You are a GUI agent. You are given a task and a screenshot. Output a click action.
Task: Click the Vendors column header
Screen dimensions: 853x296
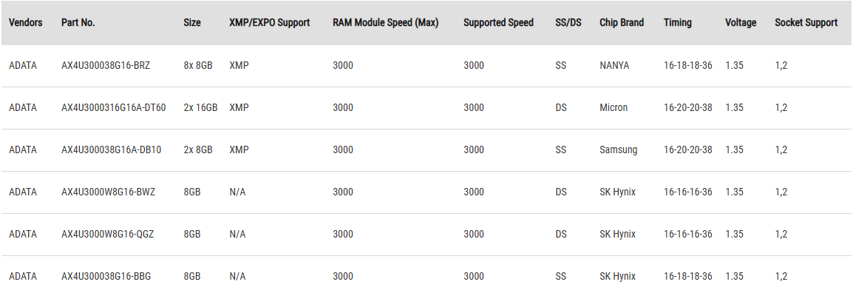(x=26, y=23)
